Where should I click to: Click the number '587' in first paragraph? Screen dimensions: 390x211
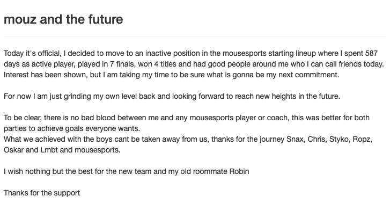coord(371,53)
